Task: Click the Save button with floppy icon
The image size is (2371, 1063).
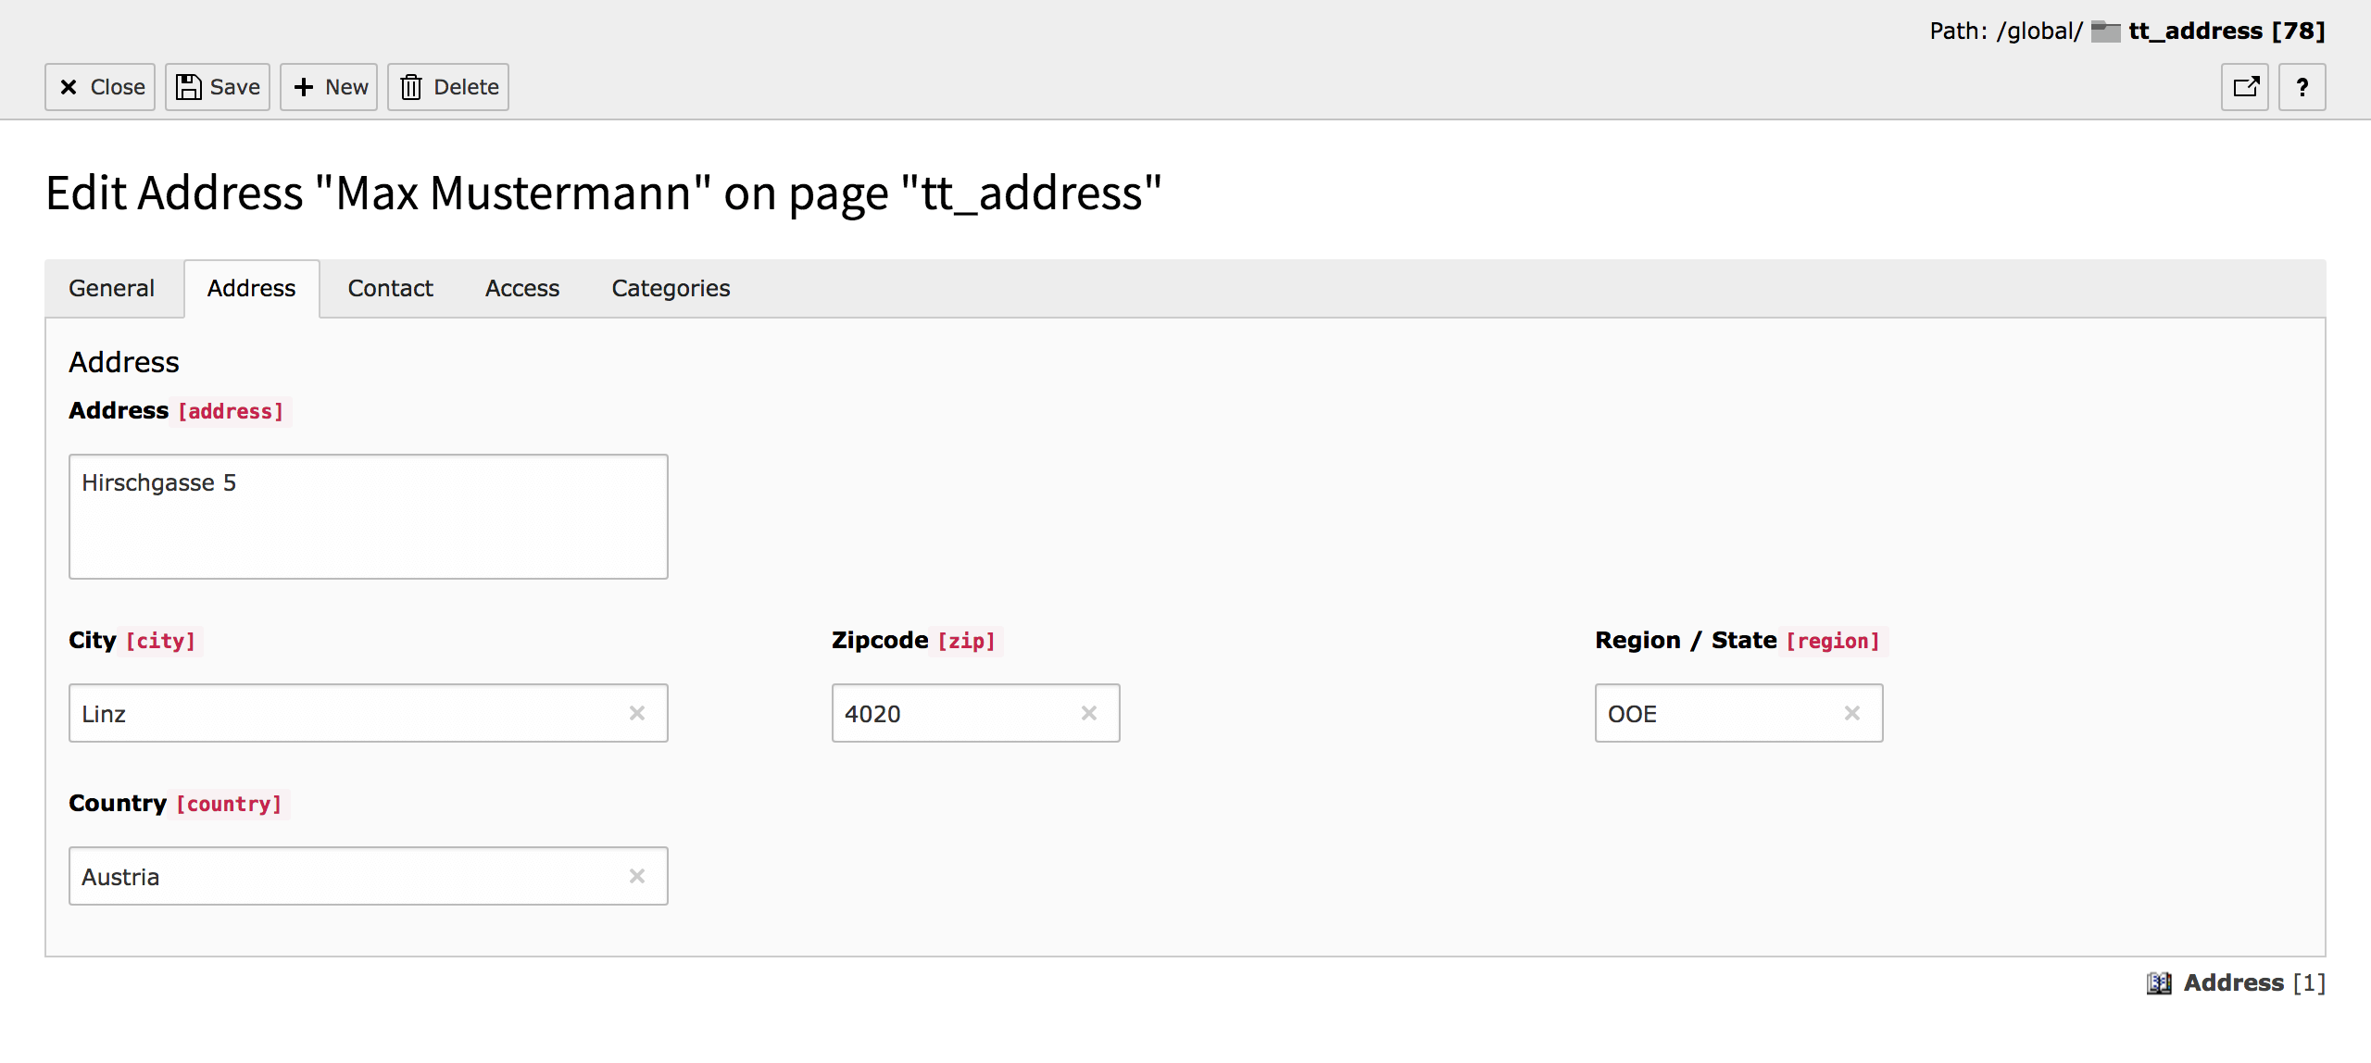Action: [218, 87]
